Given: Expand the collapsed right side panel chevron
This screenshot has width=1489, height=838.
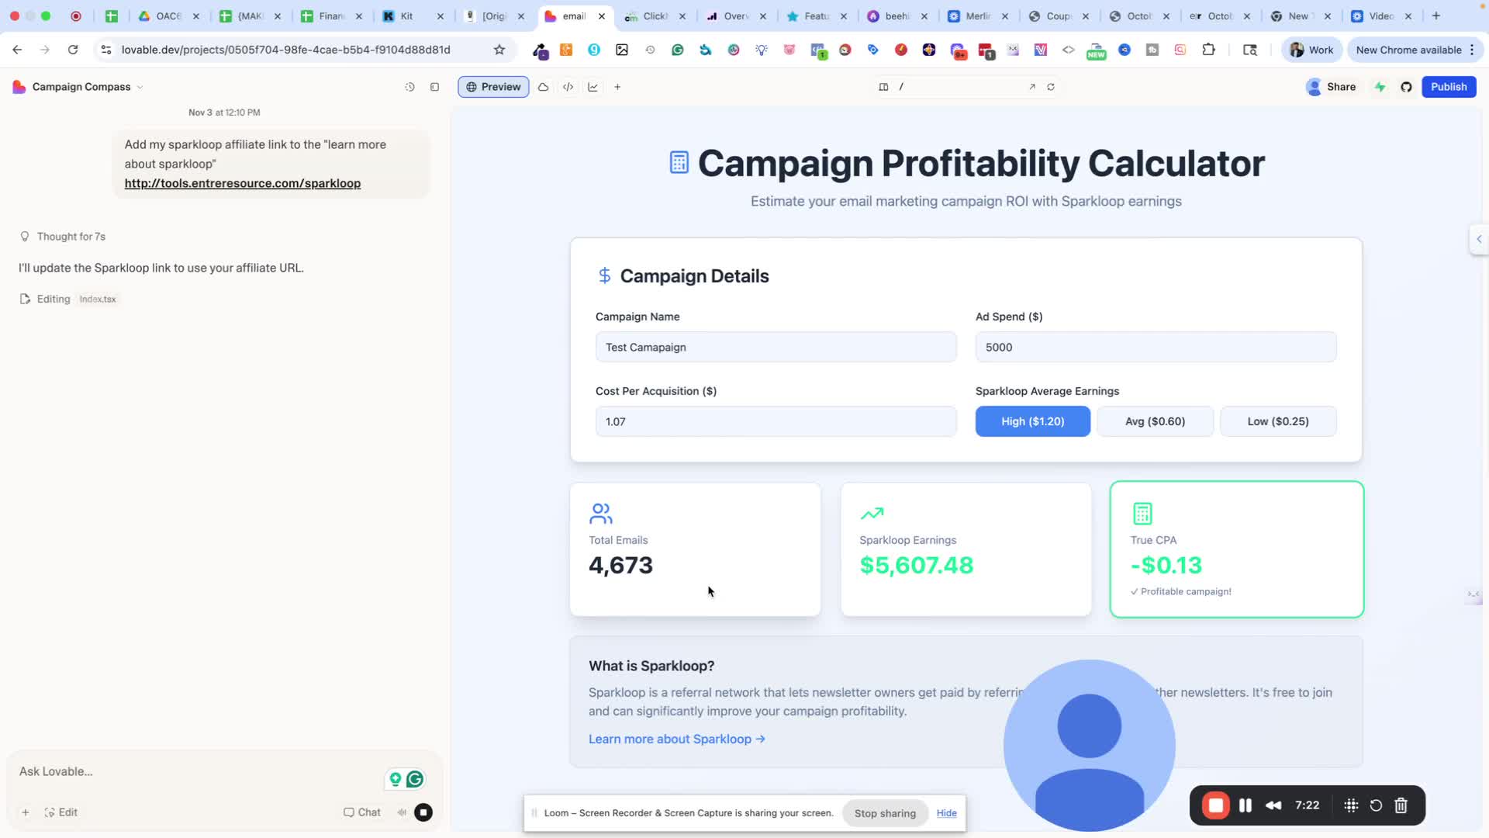Looking at the screenshot, I should tap(1478, 239).
